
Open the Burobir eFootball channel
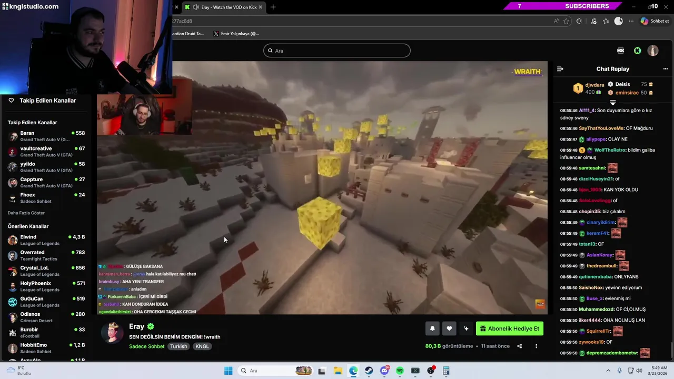coord(46,333)
